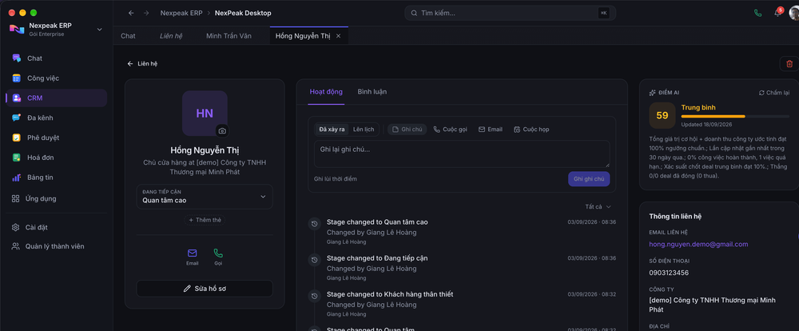This screenshot has width=799, height=331.
Task: Open the CRM module in sidebar
Action: (x=57, y=98)
